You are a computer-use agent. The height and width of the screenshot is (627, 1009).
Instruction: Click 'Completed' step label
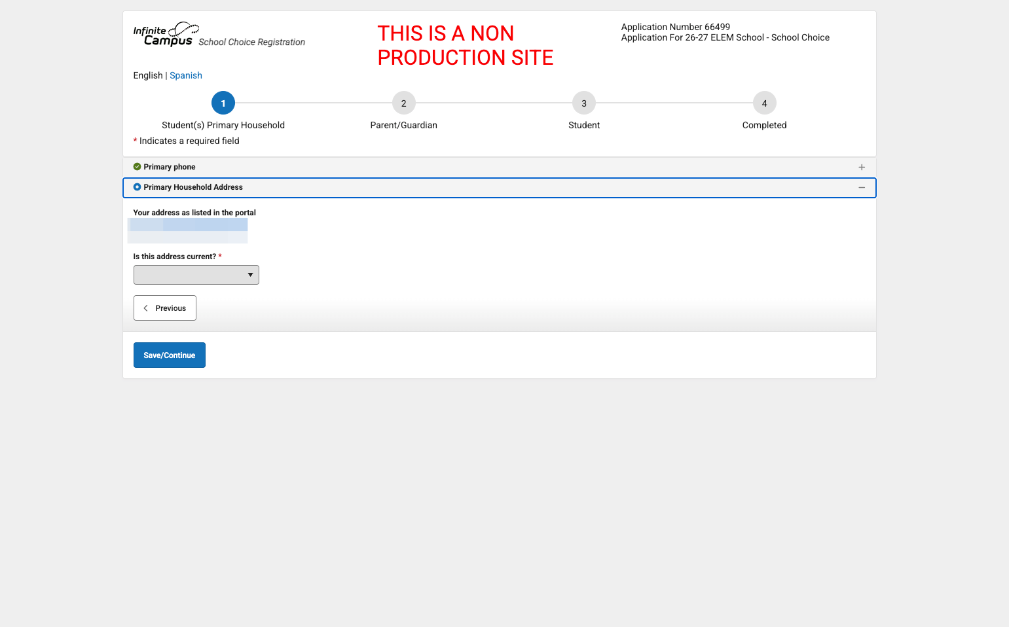(765, 125)
